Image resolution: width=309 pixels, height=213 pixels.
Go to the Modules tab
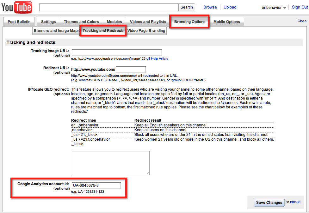[x=114, y=22]
